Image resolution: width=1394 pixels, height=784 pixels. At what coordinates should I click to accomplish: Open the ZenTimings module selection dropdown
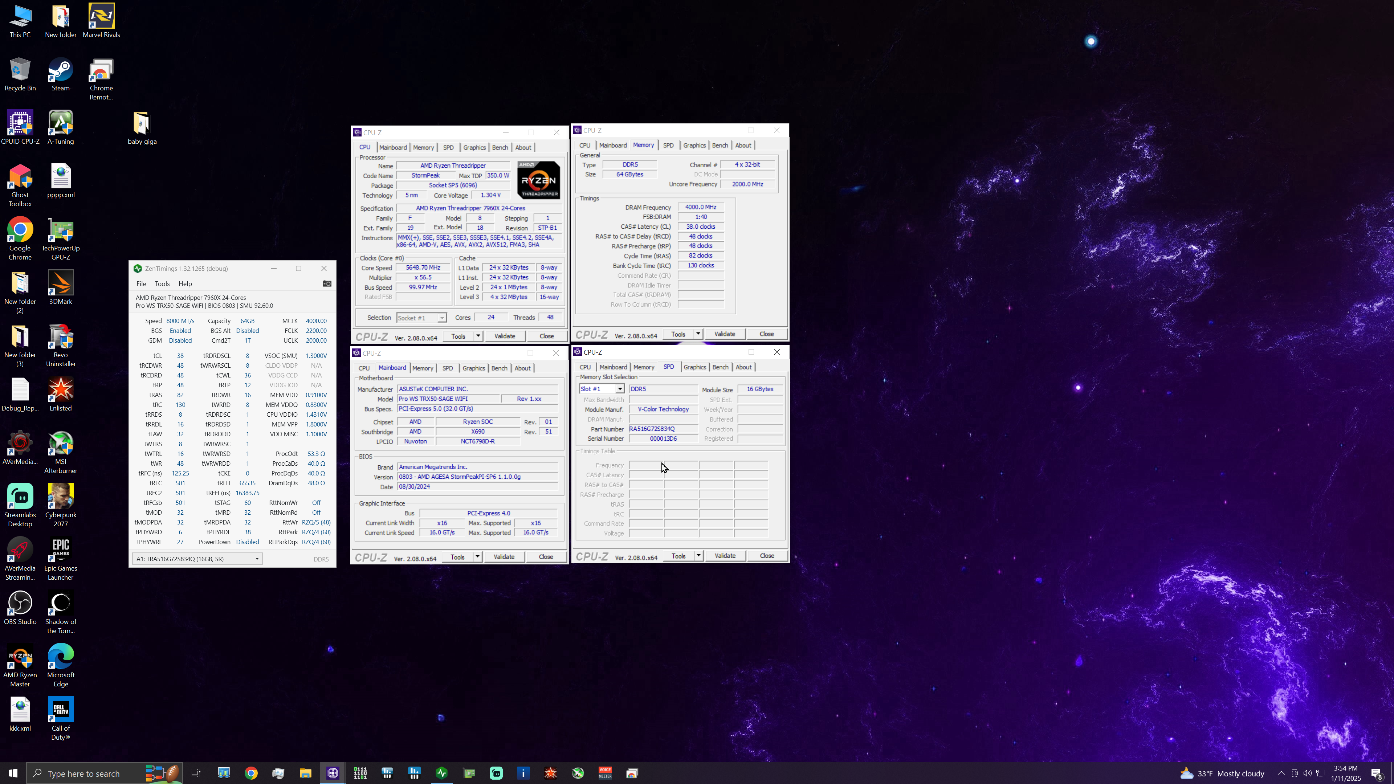point(197,559)
